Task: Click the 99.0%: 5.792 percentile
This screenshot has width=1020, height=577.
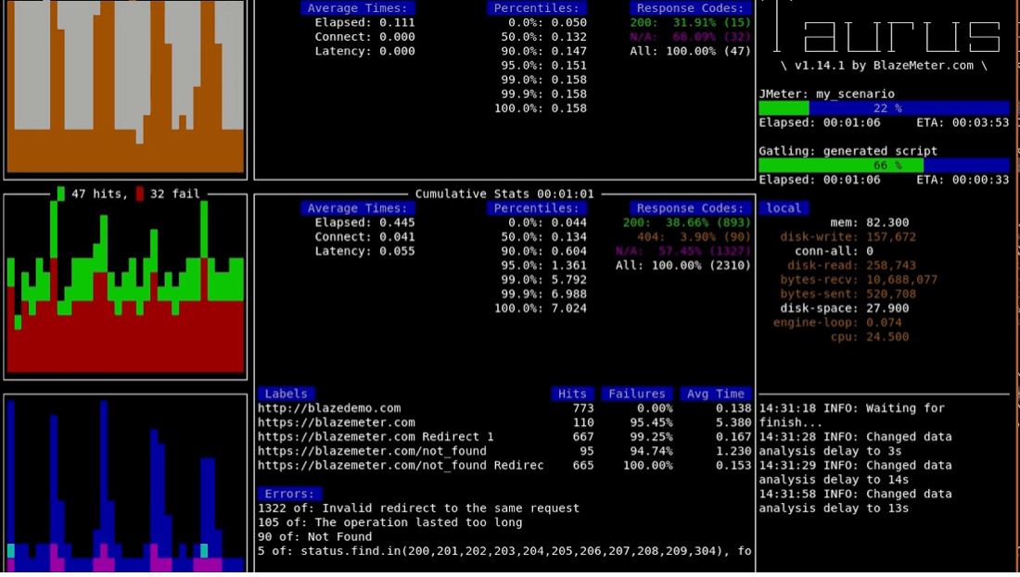Action: click(543, 280)
